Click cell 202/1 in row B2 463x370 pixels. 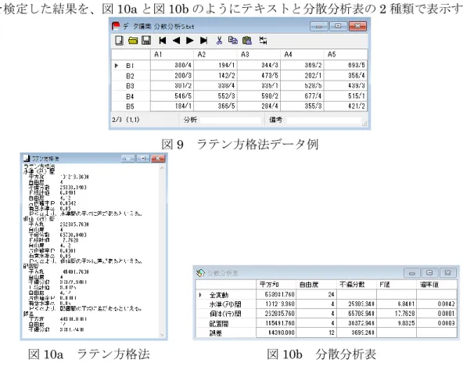point(302,76)
